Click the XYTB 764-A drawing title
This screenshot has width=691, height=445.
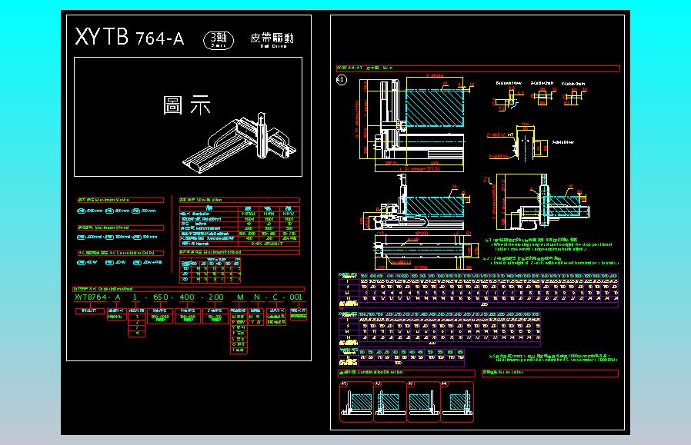[x=129, y=37]
